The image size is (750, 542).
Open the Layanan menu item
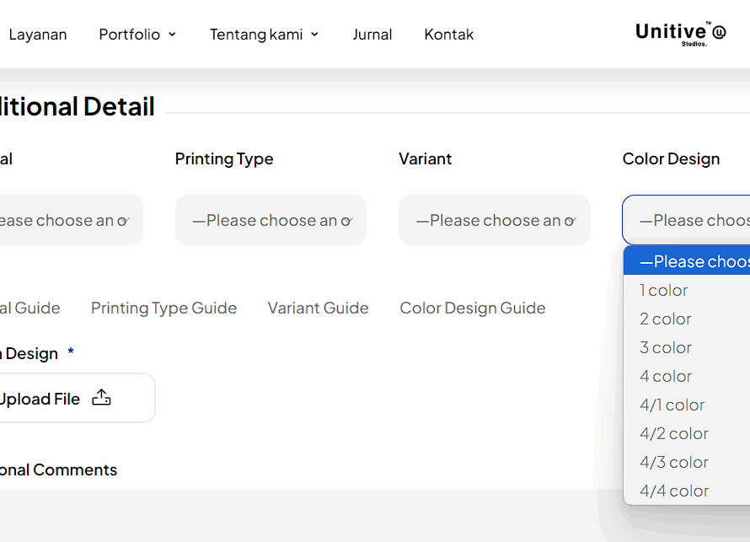[x=38, y=35]
